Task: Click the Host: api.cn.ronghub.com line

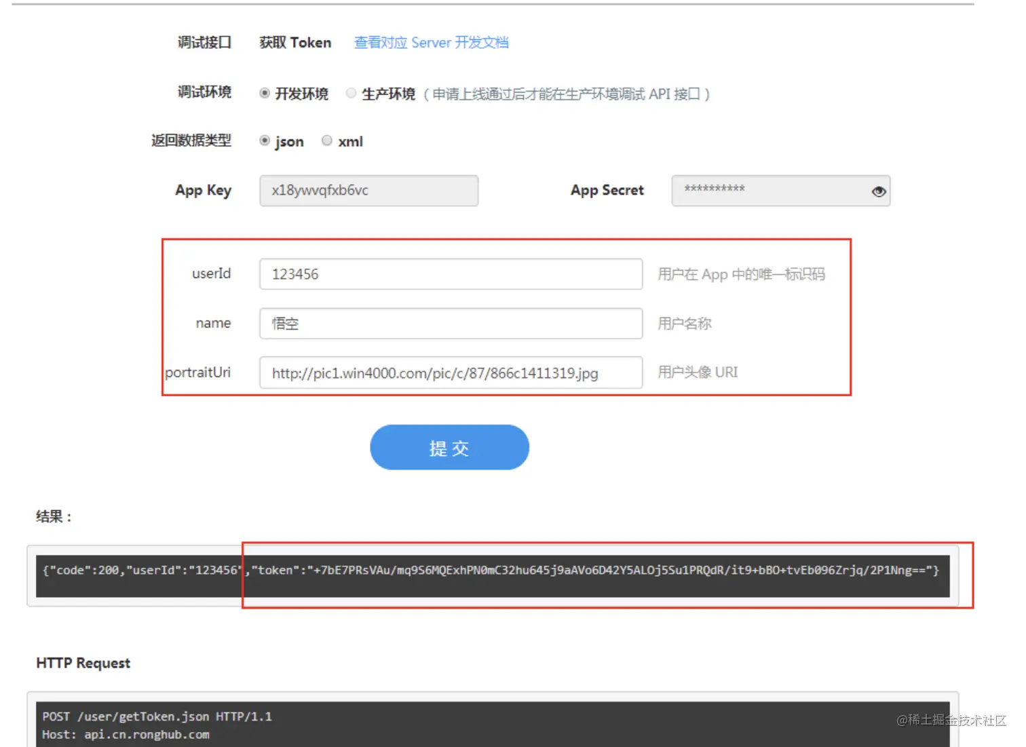Action: pyautogui.click(x=126, y=735)
